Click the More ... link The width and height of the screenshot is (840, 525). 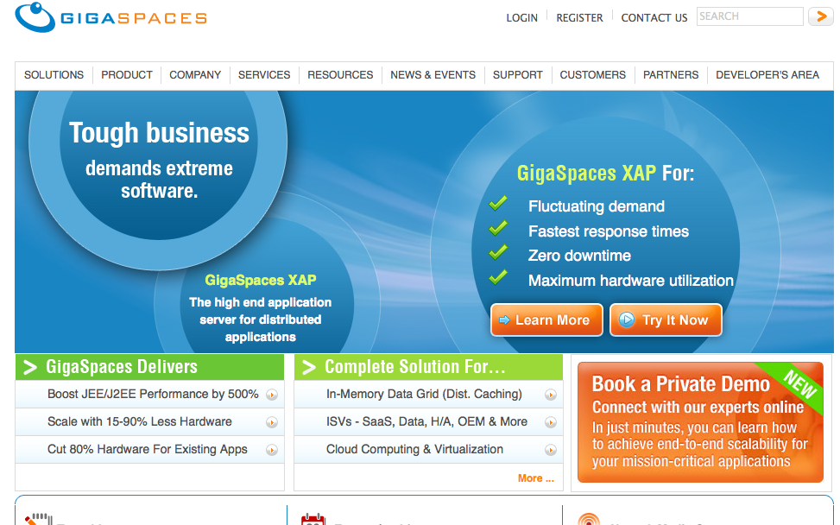(x=536, y=478)
